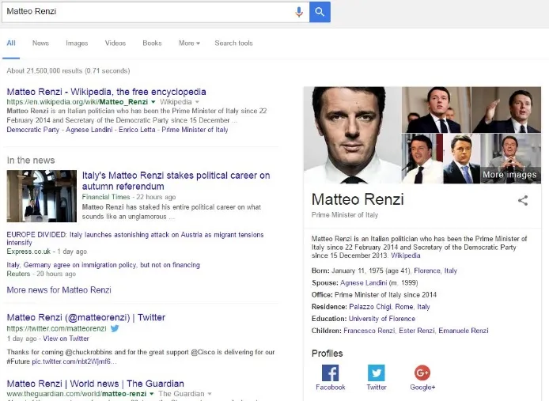The image size is (549, 401).
Task: Open the large portrait photo of Renzi
Action: coord(352,134)
